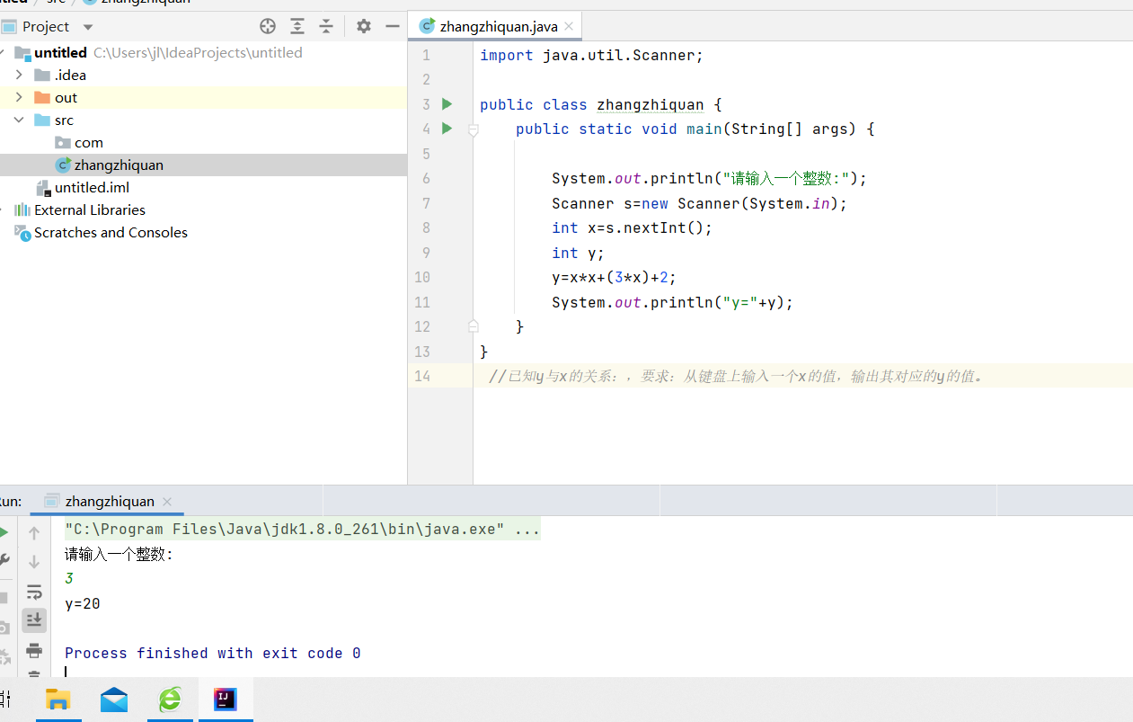Viewport: 1133px width, 722px height.
Task: Click on 'y=x*x+(3*x)+2;' code line
Action: tap(614, 277)
